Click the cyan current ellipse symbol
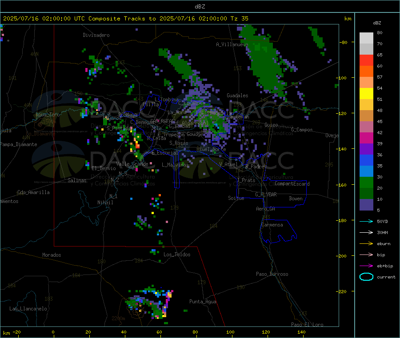 [x=366, y=277]
